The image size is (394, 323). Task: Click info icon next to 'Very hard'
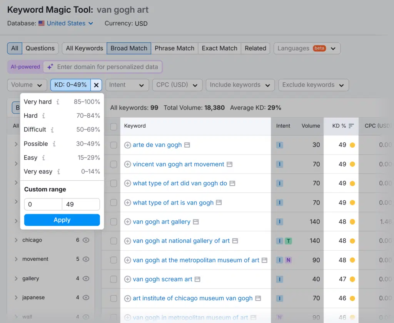coord(58,102)
